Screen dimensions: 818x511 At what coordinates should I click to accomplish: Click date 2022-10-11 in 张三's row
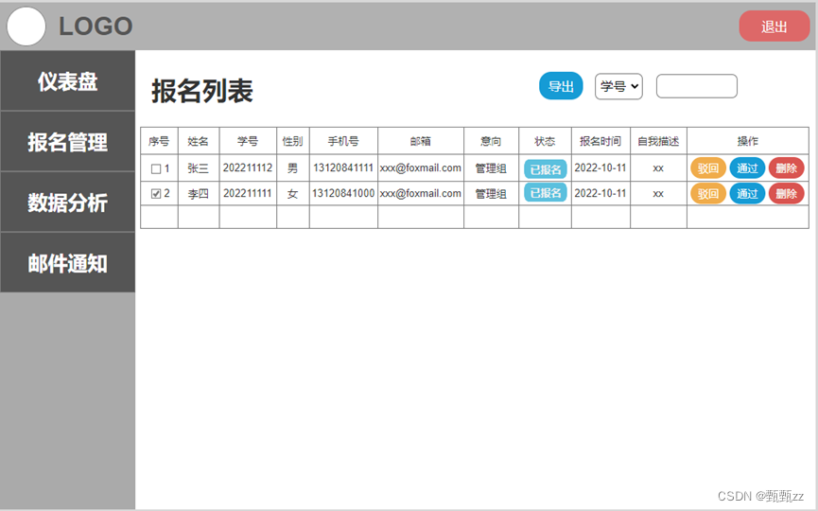tap(600, 167)
